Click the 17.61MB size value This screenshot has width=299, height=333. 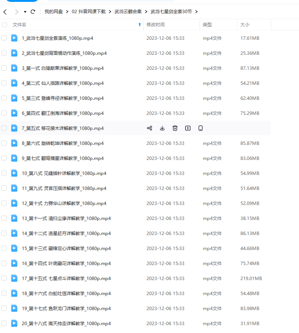[250, 38]
